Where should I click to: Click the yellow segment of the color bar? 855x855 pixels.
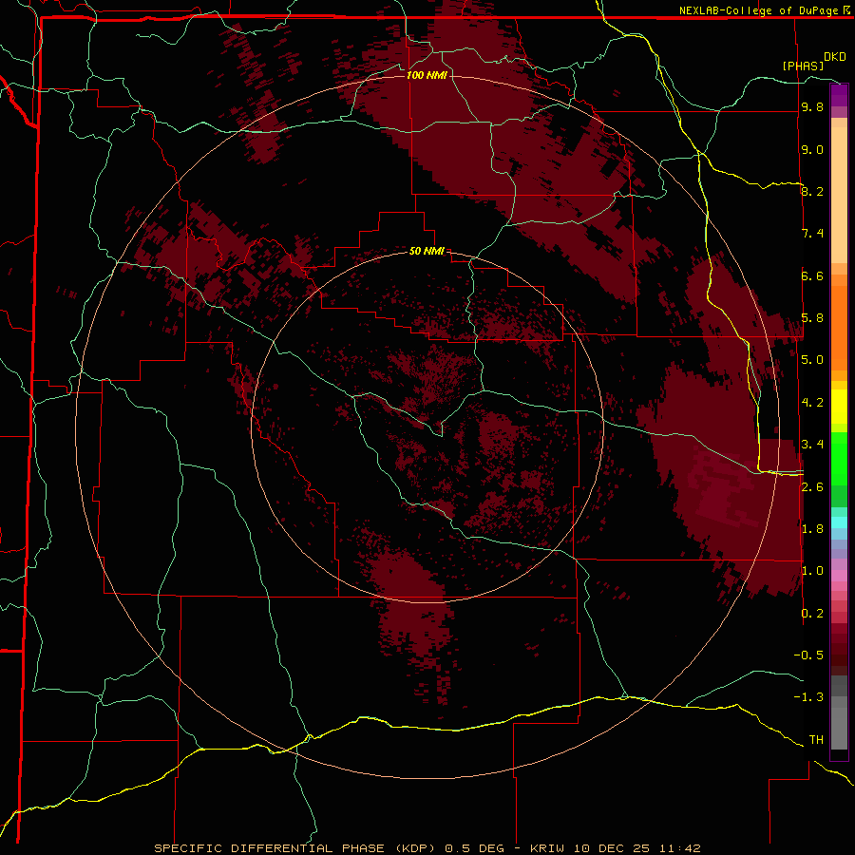pyautogui.click(x=839, y=407)
